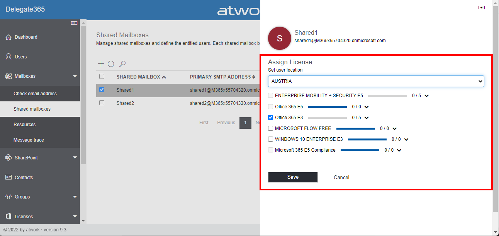Image resolution: width=499 pixels, height=236 pixels.
Task: Expand the Groups menu arrow
Action: tap(75, 197)
